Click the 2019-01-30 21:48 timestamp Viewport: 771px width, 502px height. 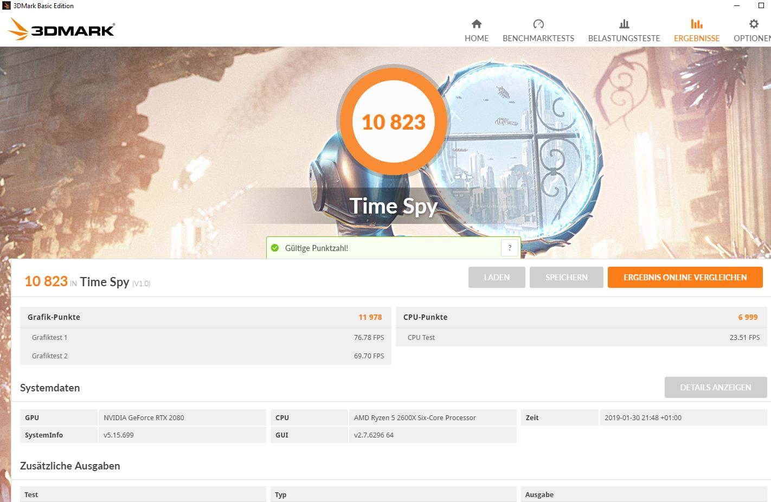pos(643,417)
